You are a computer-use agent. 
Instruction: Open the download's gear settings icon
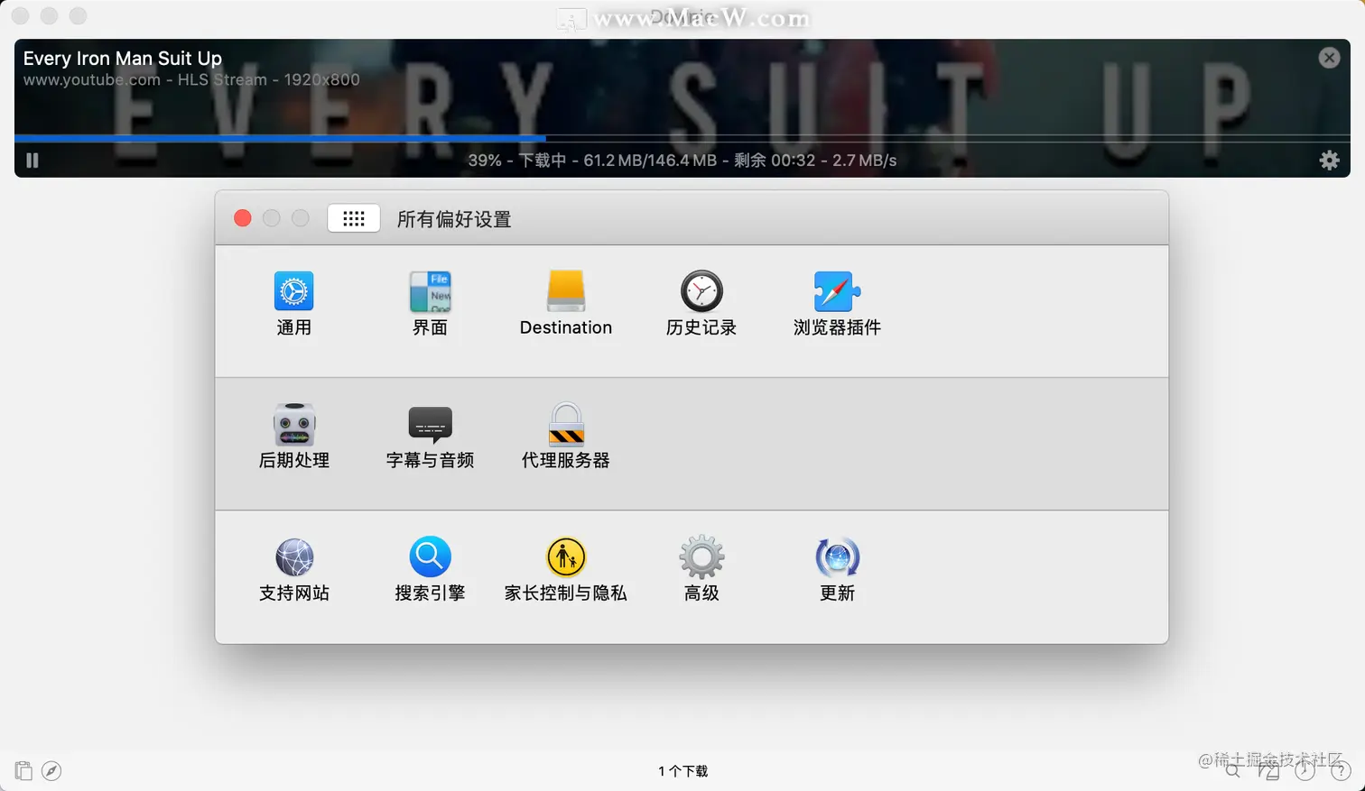[1329, 161]
